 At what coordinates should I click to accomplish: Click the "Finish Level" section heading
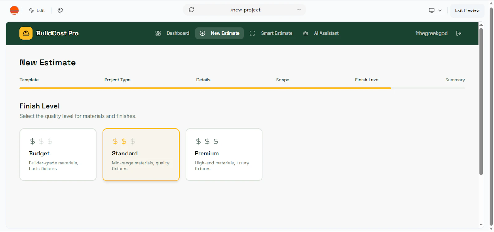pos(40,106)
